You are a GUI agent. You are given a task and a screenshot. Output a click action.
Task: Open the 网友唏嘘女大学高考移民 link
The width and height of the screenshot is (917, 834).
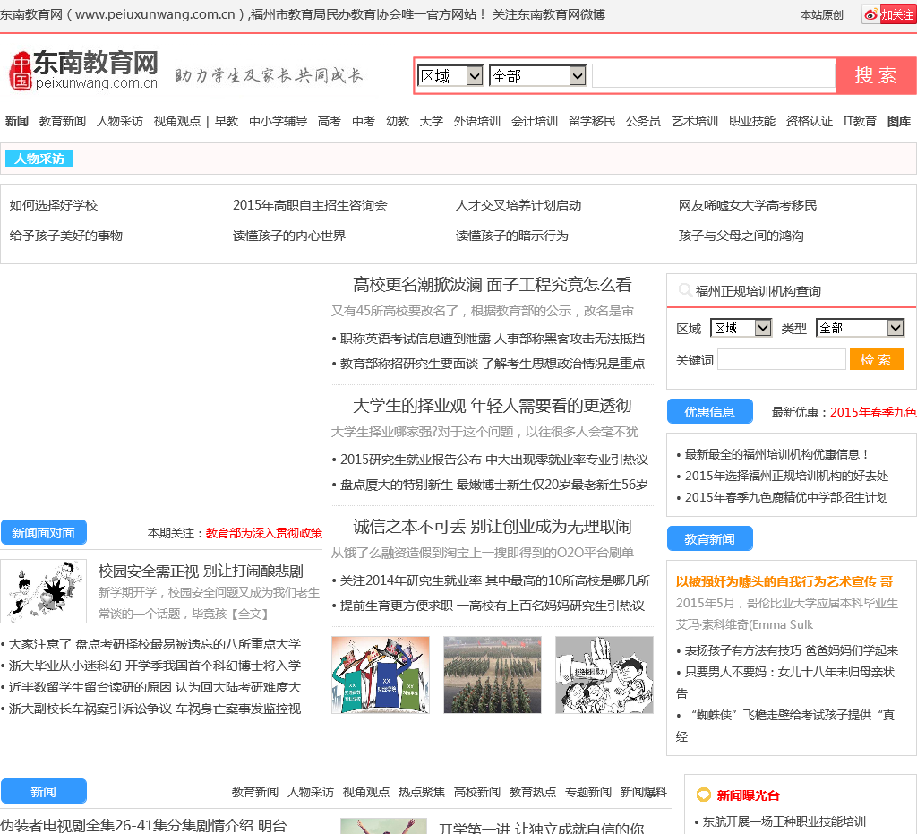click(748, 205)
